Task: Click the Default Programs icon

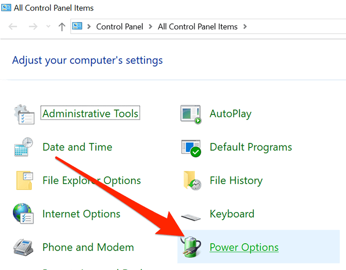Action: tap(191, 147)
